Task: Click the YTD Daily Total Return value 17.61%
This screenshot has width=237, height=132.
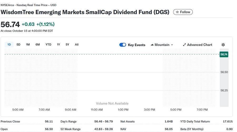Action: pos(228,121)
